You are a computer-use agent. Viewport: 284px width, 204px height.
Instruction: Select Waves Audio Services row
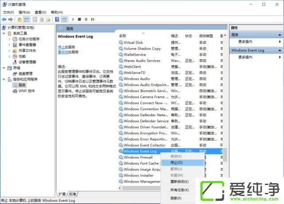pyautogui.click(x=170, y=60)
